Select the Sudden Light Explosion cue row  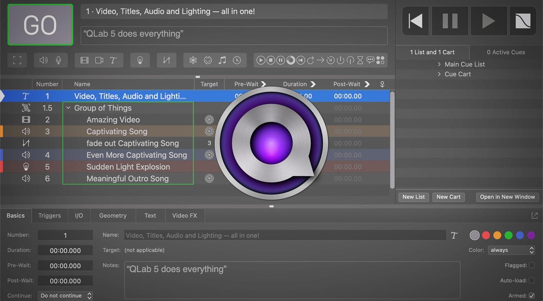point(195,167)
